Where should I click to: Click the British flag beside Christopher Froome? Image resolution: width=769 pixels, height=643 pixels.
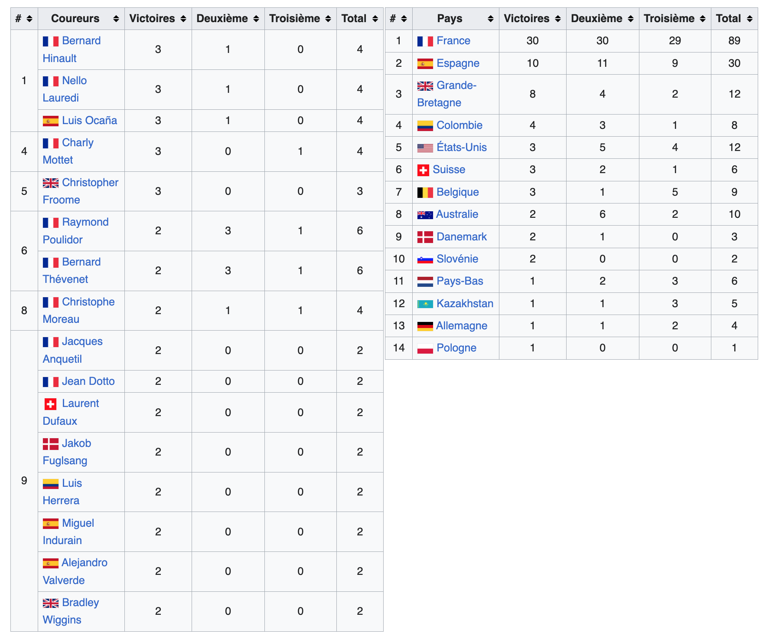click(x=50, y=183)
